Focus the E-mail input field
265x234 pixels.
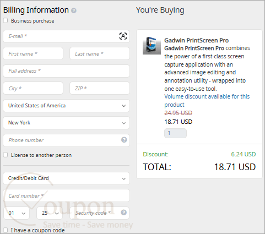pos(66,36)
